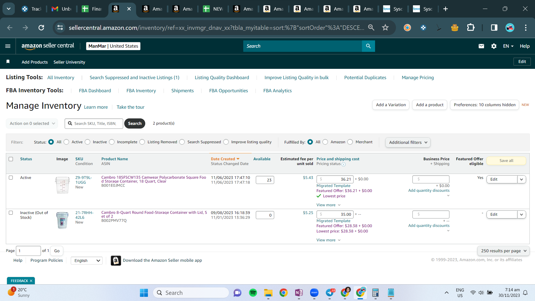Open the English language selector in the footer
The width and height of the screenshot is (535, 301).
tap(87, 261)
